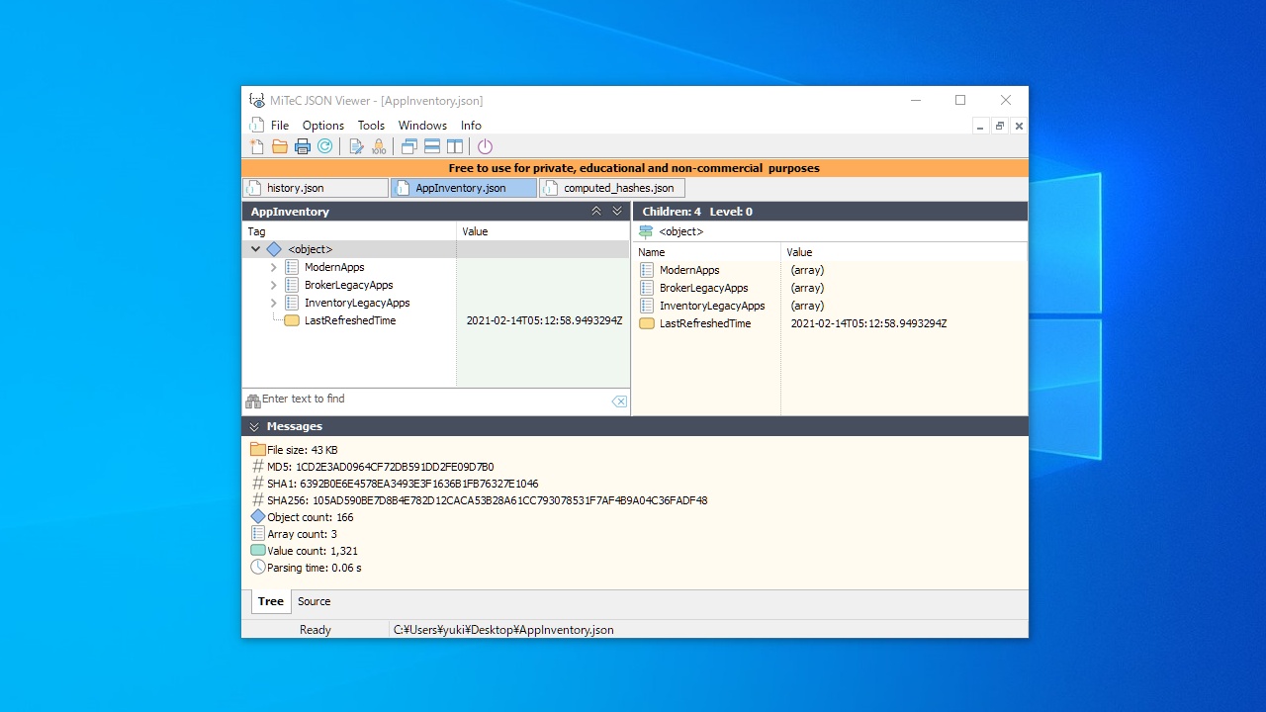
Task: Click the LastRefreshedTime value icon in right list
Action: pos(647,323)
